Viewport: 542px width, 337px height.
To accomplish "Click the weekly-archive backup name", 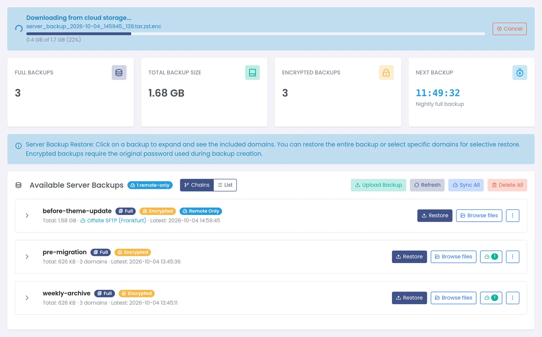I will coord(66,293).
